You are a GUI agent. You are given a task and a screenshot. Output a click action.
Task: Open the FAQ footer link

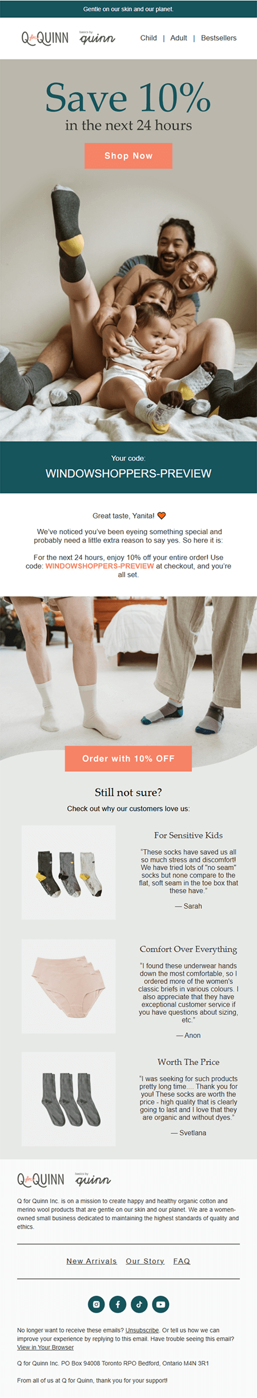coord(182,1261)
